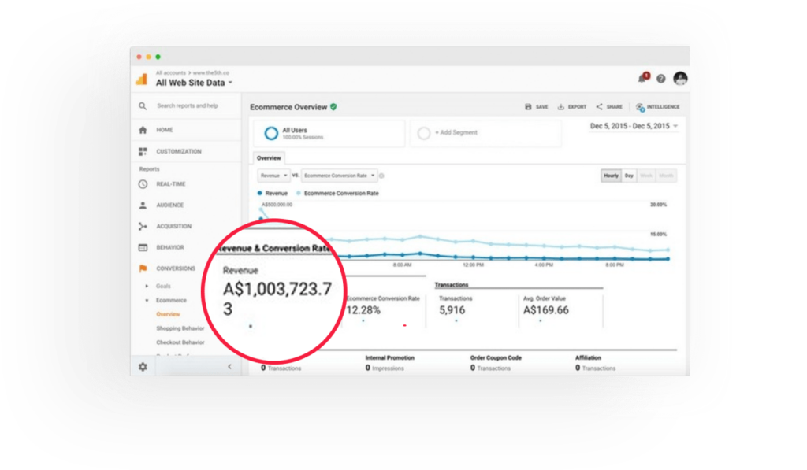Select the All Users segment circle
Viewport: 807px width, 470px height.
tap(271, 133)
